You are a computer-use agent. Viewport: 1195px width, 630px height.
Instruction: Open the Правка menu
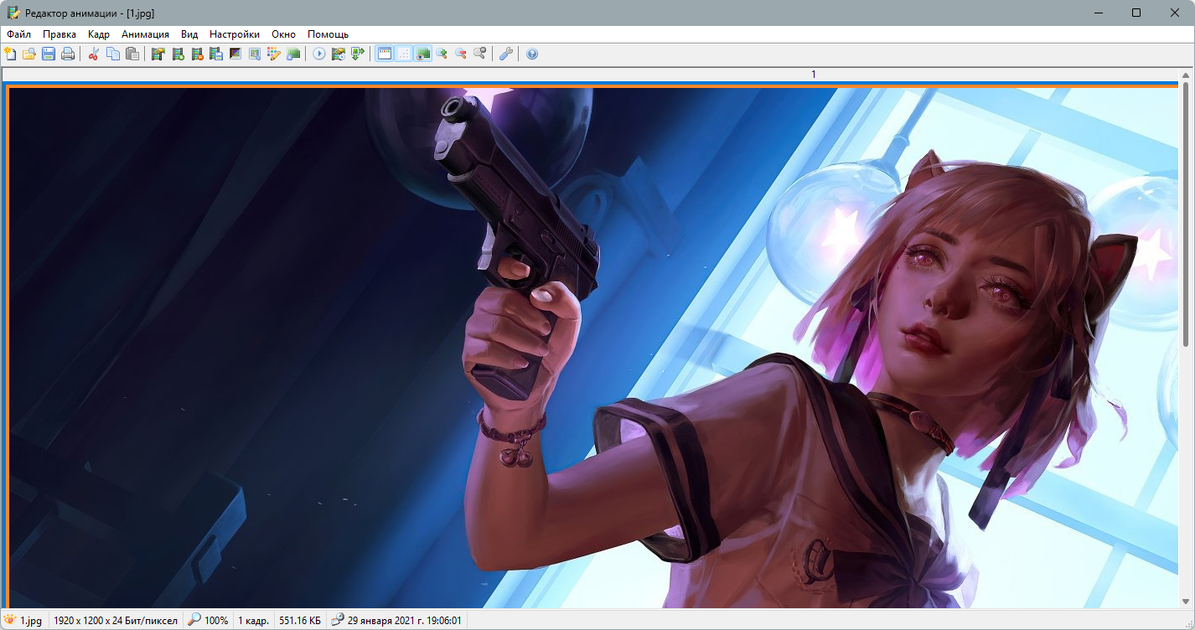pos(59,34)
